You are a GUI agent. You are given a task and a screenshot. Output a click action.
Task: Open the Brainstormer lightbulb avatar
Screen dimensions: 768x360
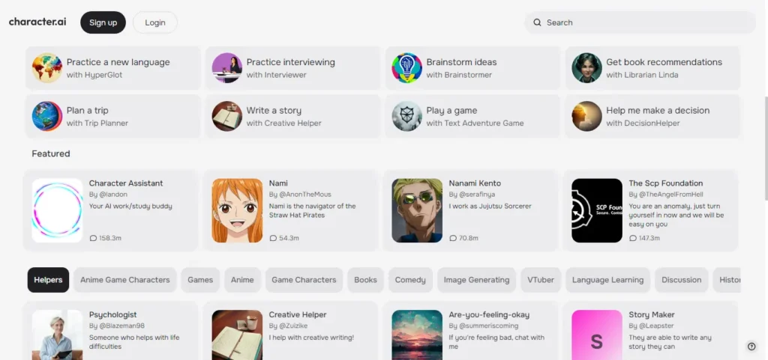(x=407, y=68)
